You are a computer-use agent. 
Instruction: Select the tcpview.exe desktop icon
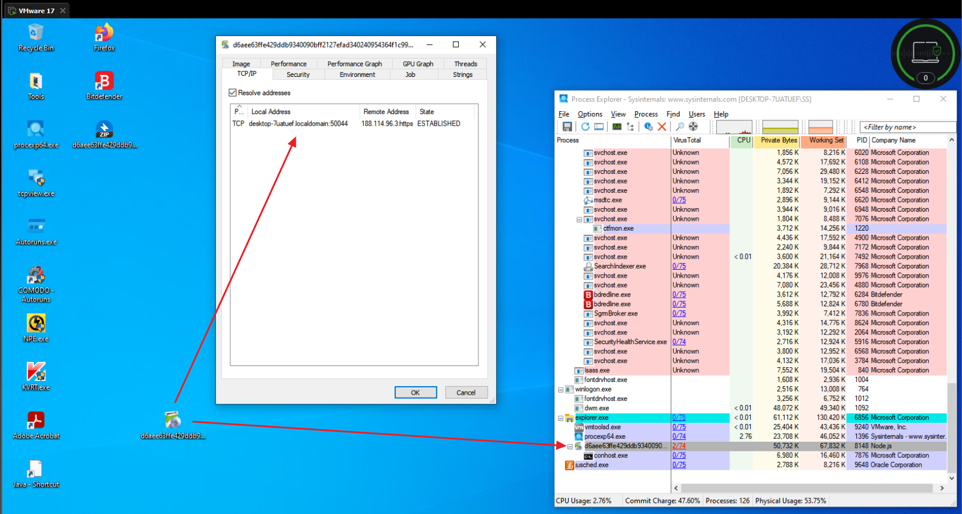pyautogui.click(x=36, y=184)
